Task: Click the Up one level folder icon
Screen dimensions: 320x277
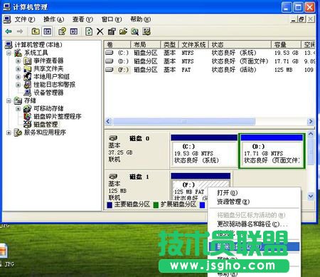Action: (36, 31)
